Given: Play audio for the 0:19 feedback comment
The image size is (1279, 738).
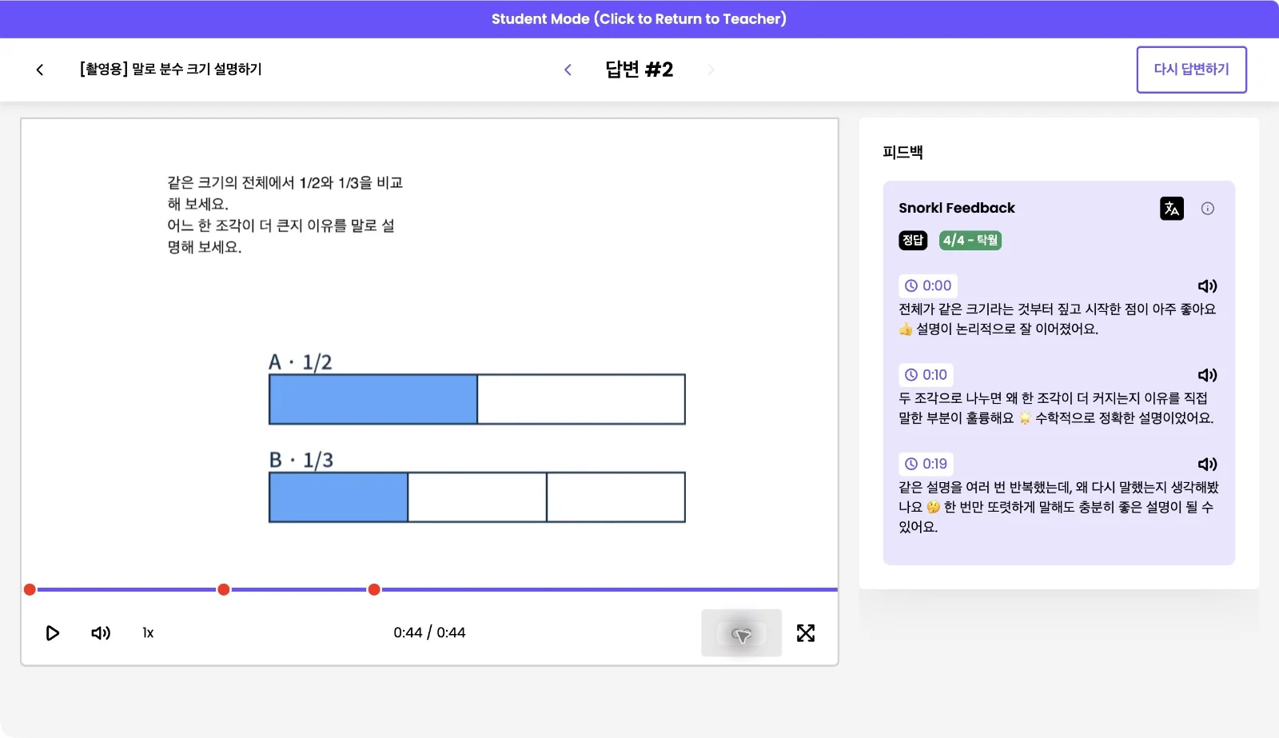Looking at the screenshot, I should tap(1207, 464).
